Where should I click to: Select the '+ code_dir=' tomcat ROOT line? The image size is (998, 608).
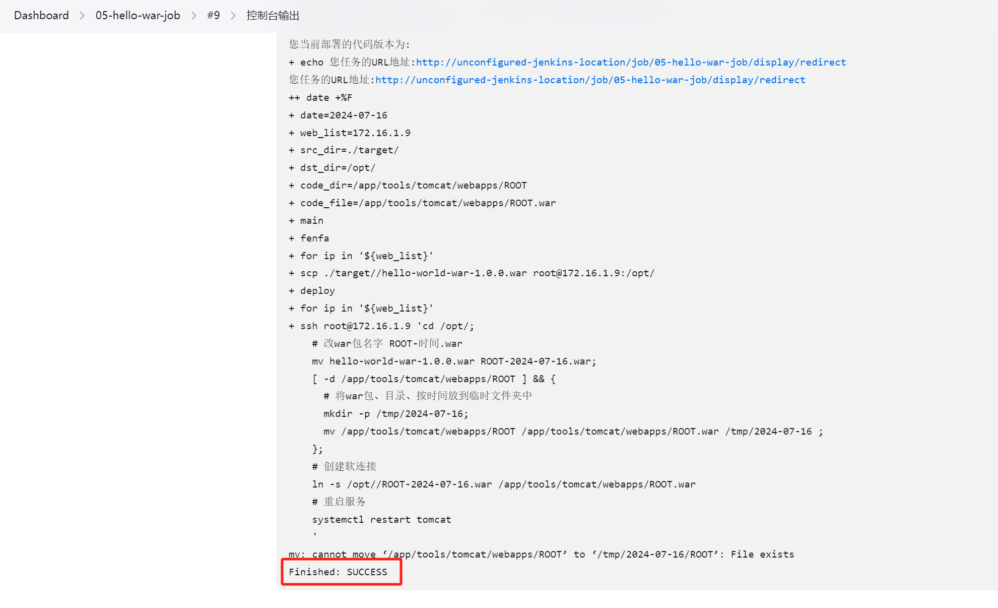(x=408, y=185)
